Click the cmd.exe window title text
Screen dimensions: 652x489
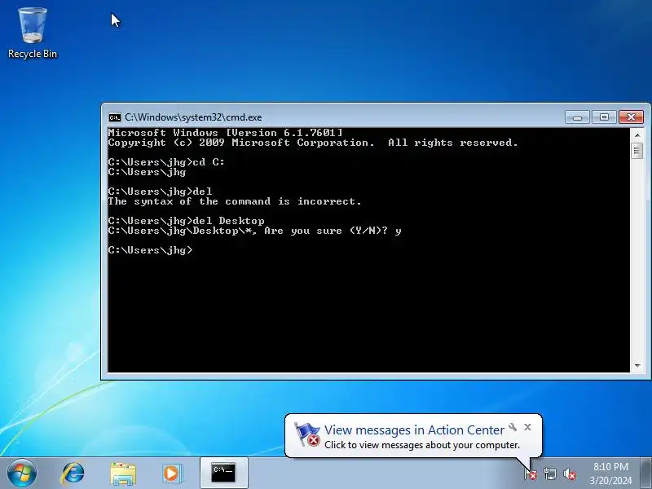193,117
